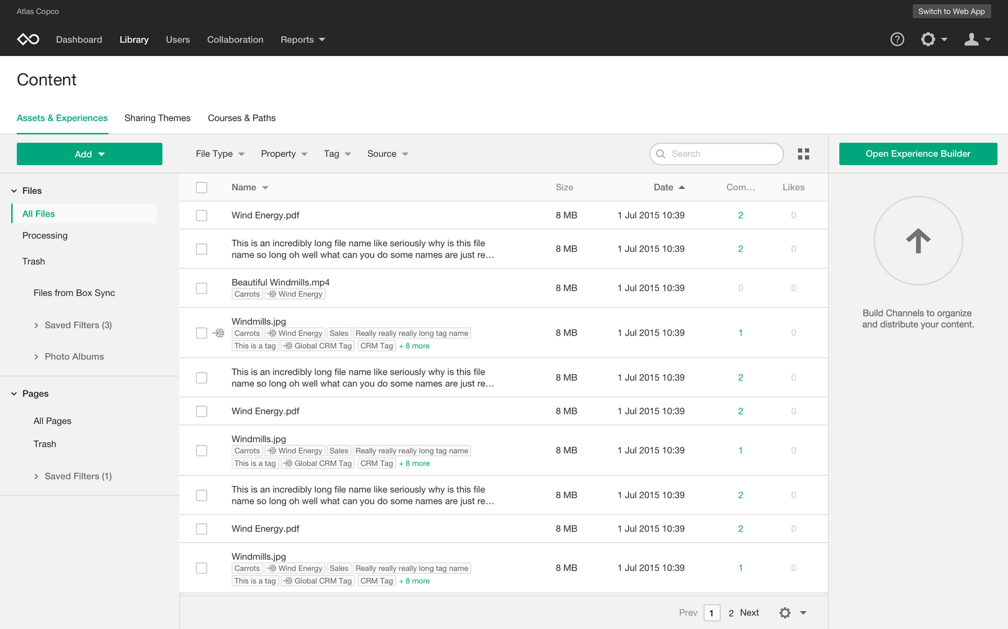This screenshot has width=1008, height=629.
Task: Click the search magnifier icon
Action: pos(661,154)
